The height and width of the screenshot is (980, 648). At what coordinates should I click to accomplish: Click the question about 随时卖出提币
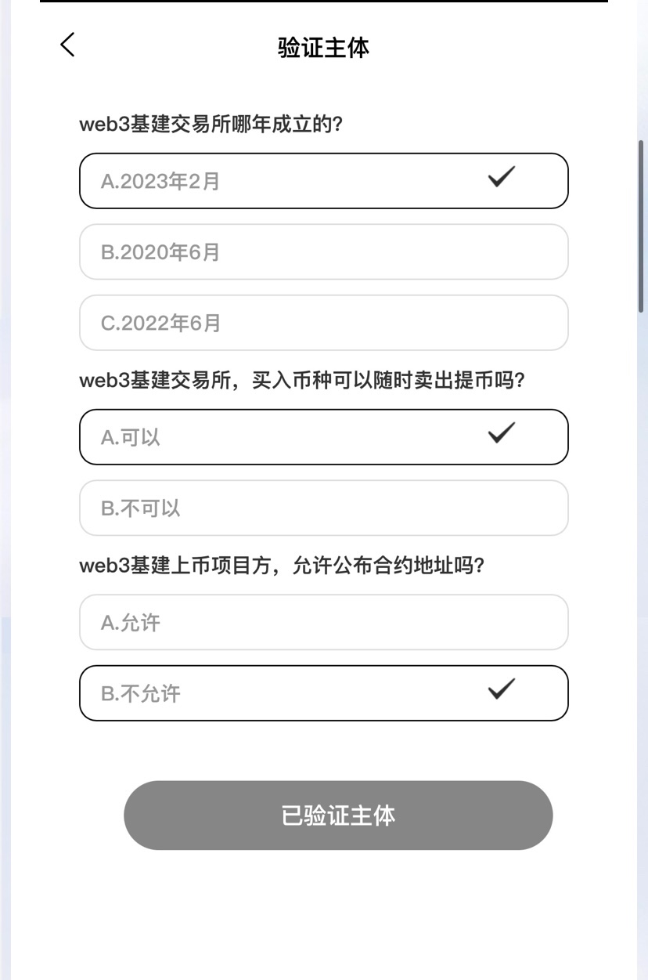(301, 381)
